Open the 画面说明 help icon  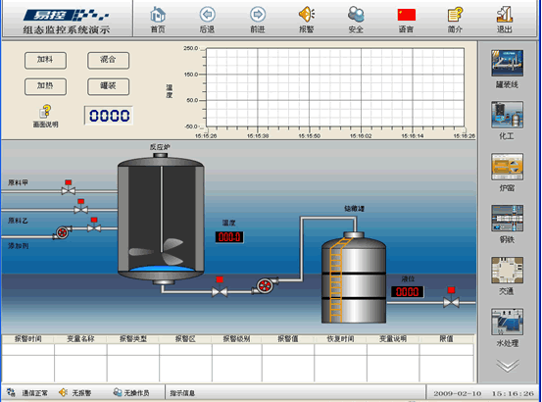[45, 112]
